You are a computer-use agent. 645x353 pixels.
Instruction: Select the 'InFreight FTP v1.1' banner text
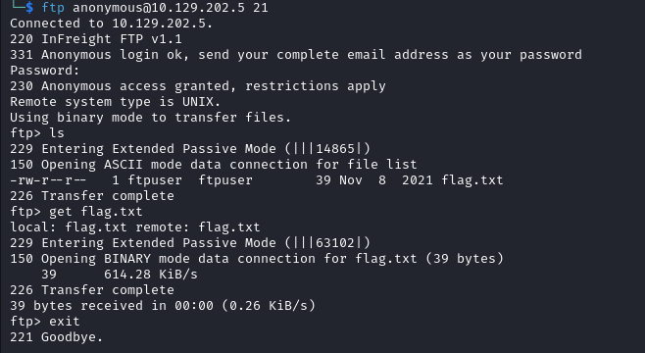[x=112, y=39]
